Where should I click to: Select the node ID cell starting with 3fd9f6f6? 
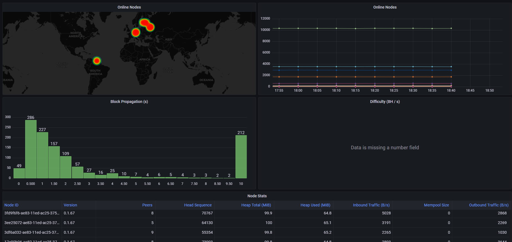point(32,213)
